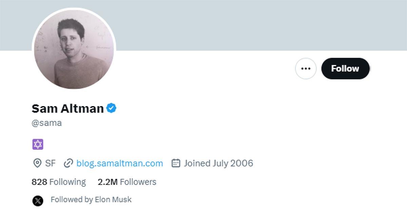The image size is (407, 212).
Task: Click the link chain icon before the blog URL
Action: [68, 163]
